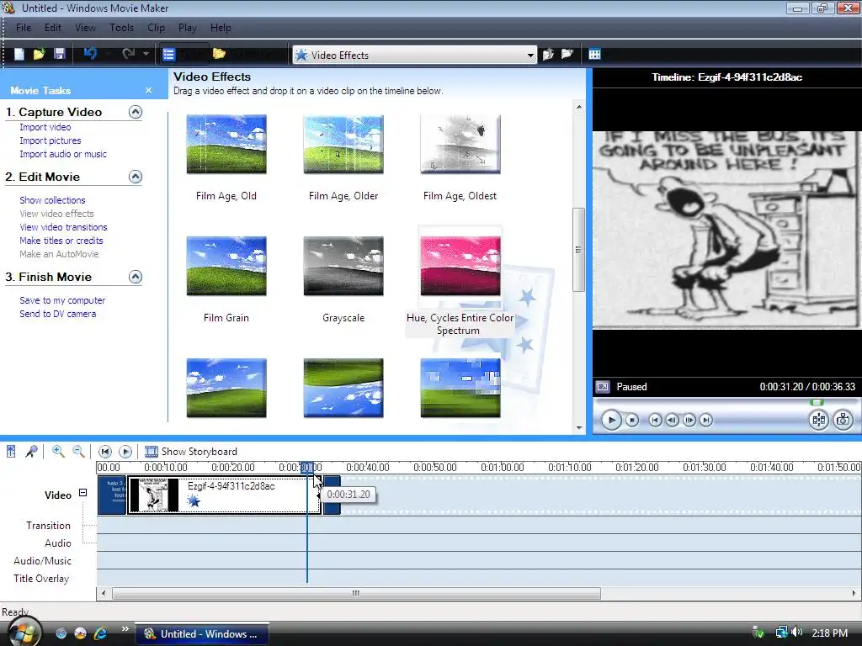The width and height of the screenshot is (862, 646).
Task: Collapse the Edit Movie section
Action: point(136,177)
